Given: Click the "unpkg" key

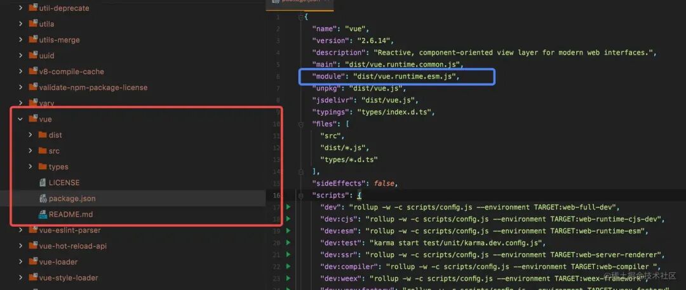Looking at the screenshot, I should 326,89.
